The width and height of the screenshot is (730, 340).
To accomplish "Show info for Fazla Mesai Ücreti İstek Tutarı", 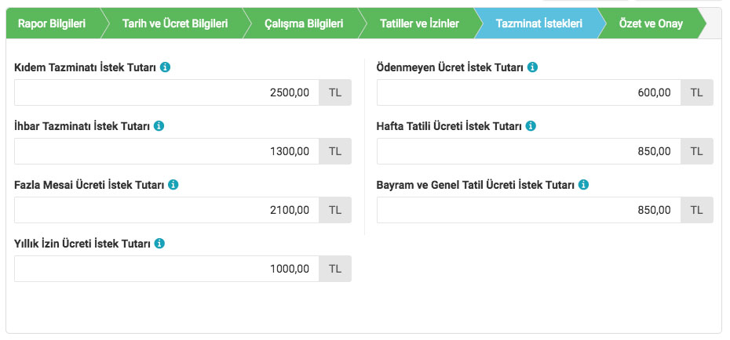I will point(173,185).
